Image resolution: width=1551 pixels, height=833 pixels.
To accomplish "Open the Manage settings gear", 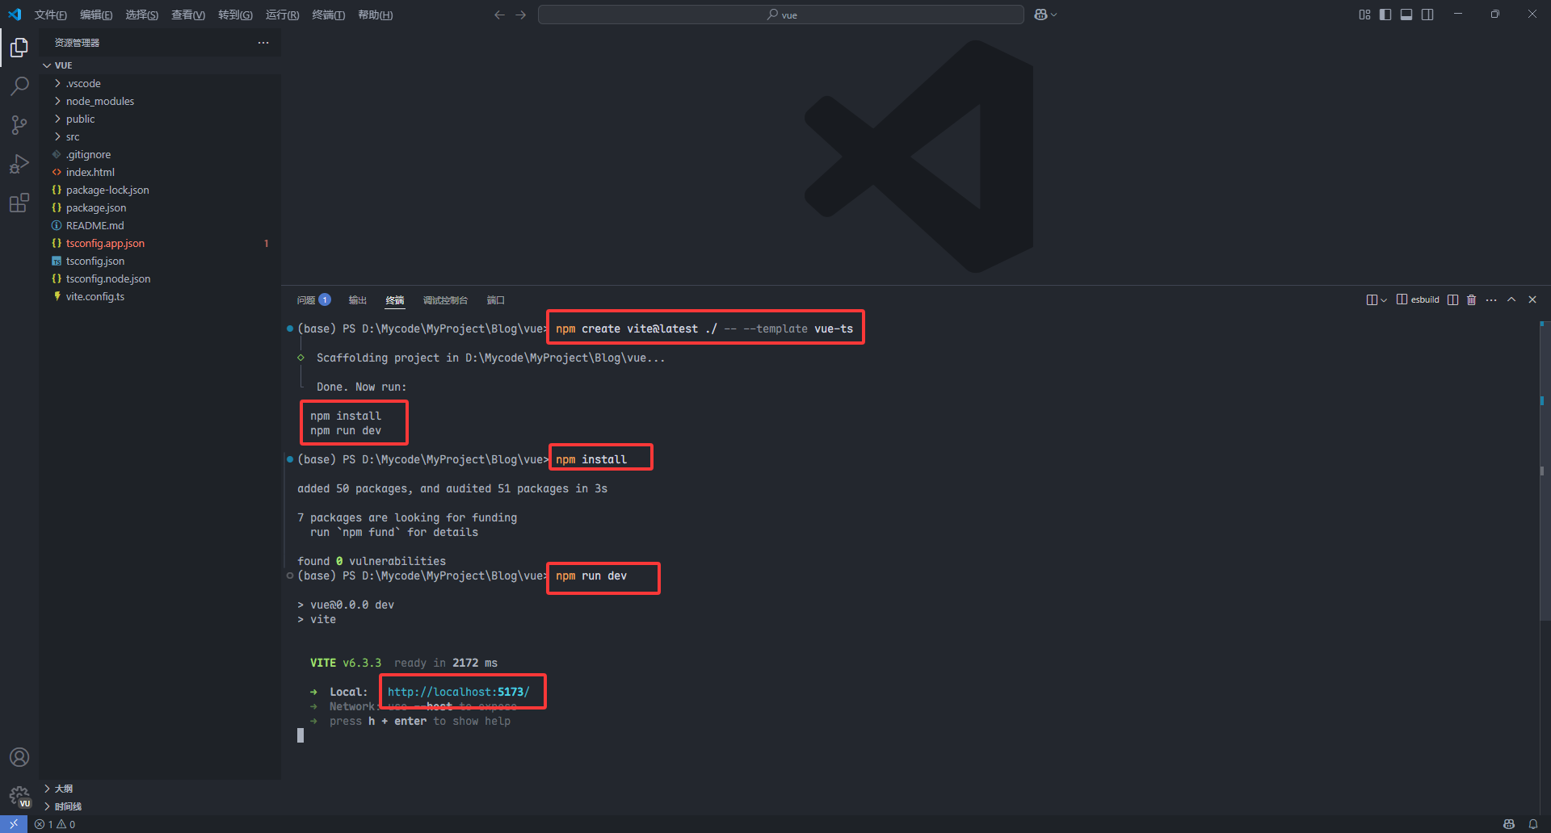I will click(x=19, y=797).
